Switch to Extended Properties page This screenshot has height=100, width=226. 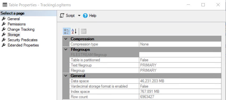pos(23,45)
